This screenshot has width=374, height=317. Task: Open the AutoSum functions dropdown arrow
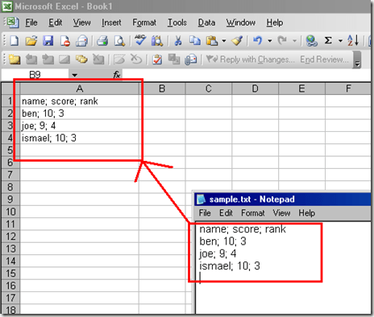tap(340, 41)
